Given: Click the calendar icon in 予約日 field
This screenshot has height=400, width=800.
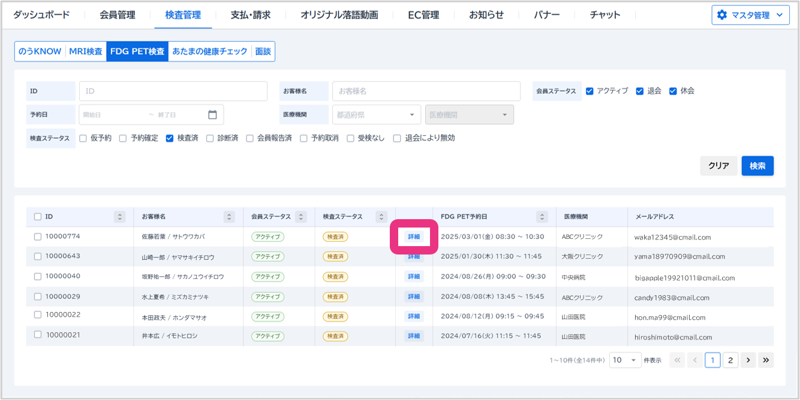Looking at the screenshot, I should [212, 114].
